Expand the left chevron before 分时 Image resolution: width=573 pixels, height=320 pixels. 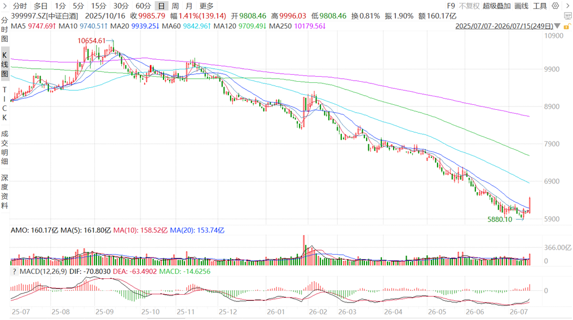[5, 6]
